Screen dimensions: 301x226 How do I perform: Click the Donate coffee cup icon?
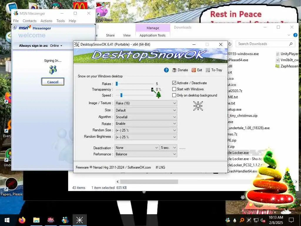click(174, 70)
